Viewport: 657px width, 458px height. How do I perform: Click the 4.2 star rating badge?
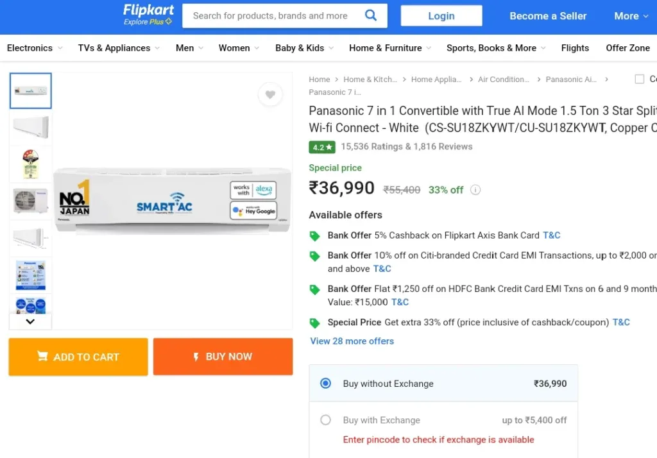coord(322,147)
